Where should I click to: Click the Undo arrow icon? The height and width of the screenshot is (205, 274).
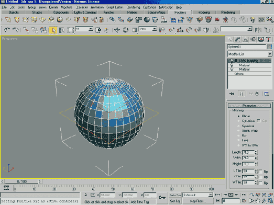pyautogui.click(x=7, y=30)
